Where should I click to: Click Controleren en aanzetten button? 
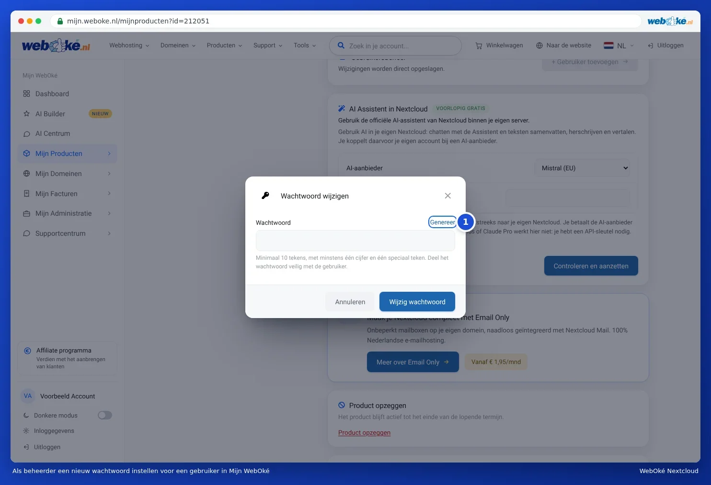point(591,266)
